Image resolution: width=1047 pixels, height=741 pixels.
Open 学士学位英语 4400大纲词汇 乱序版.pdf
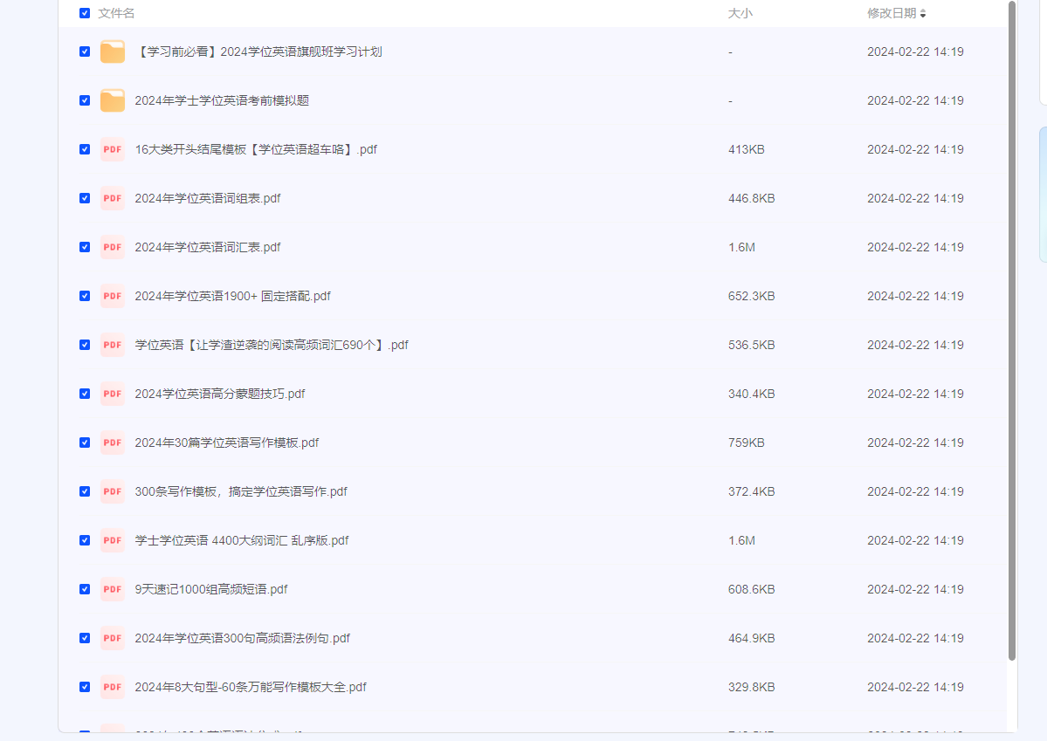tap(241, 540)
